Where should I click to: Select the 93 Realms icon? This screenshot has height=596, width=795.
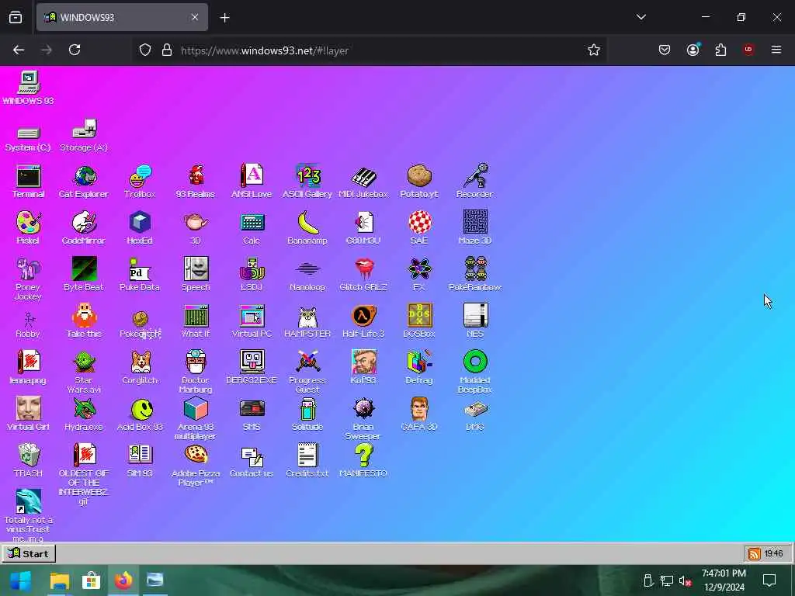pyautogui.click(x=196, y=176)
